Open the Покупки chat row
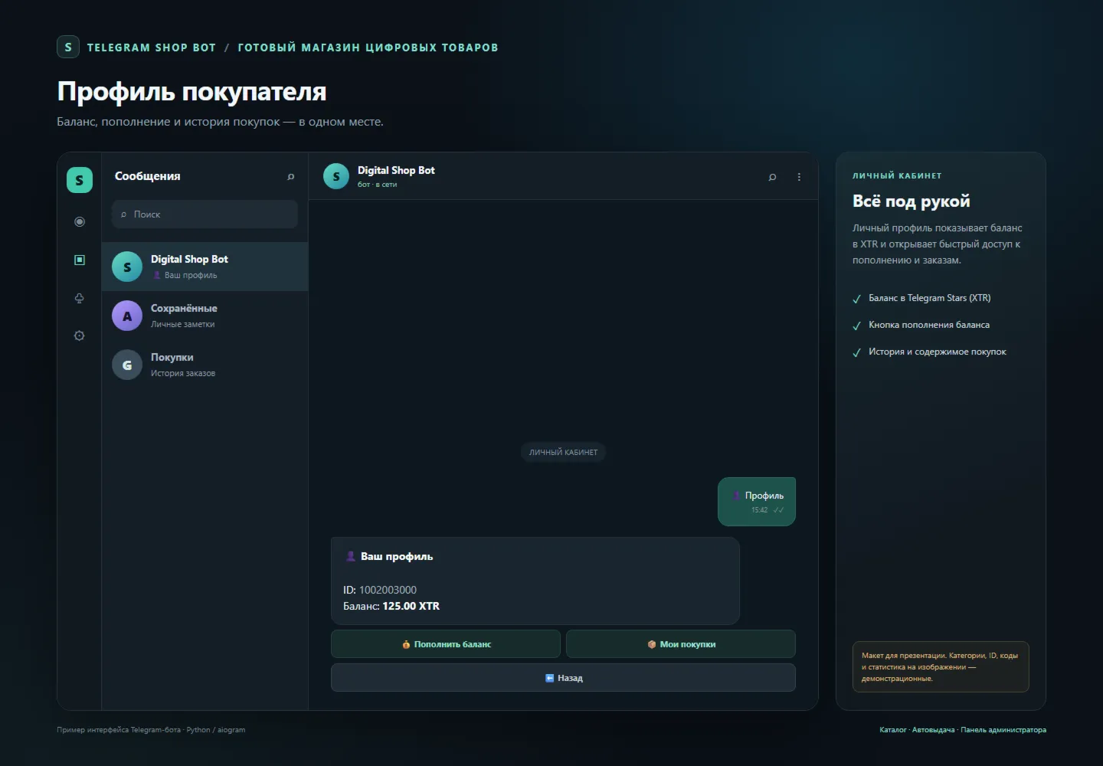 tap(205, 365)
